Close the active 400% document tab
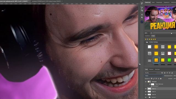 click(30, 1)
